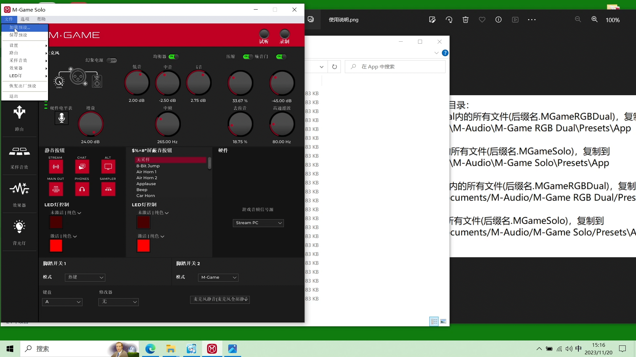
Task: Click the file info icon in Photos
Action: coord(499,20)
